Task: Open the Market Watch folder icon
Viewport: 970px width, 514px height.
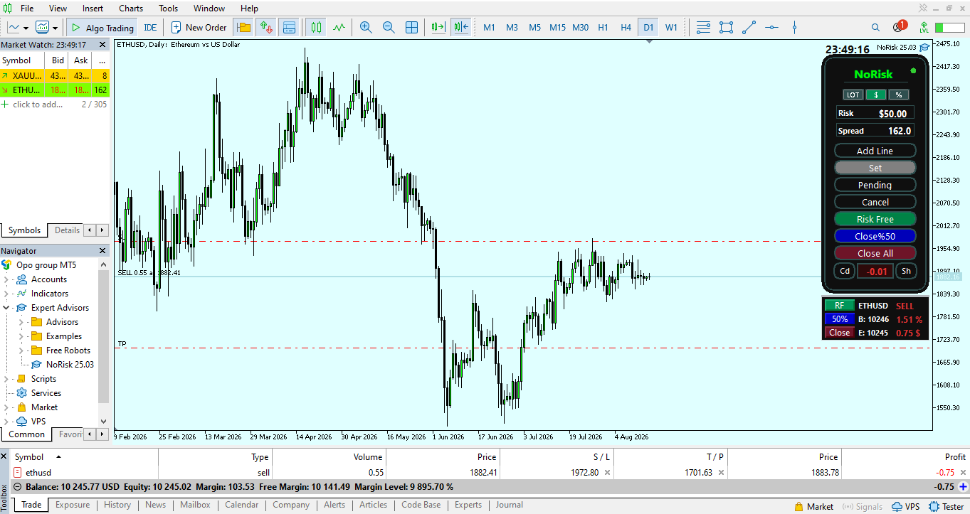Action: tap(244, 28)
